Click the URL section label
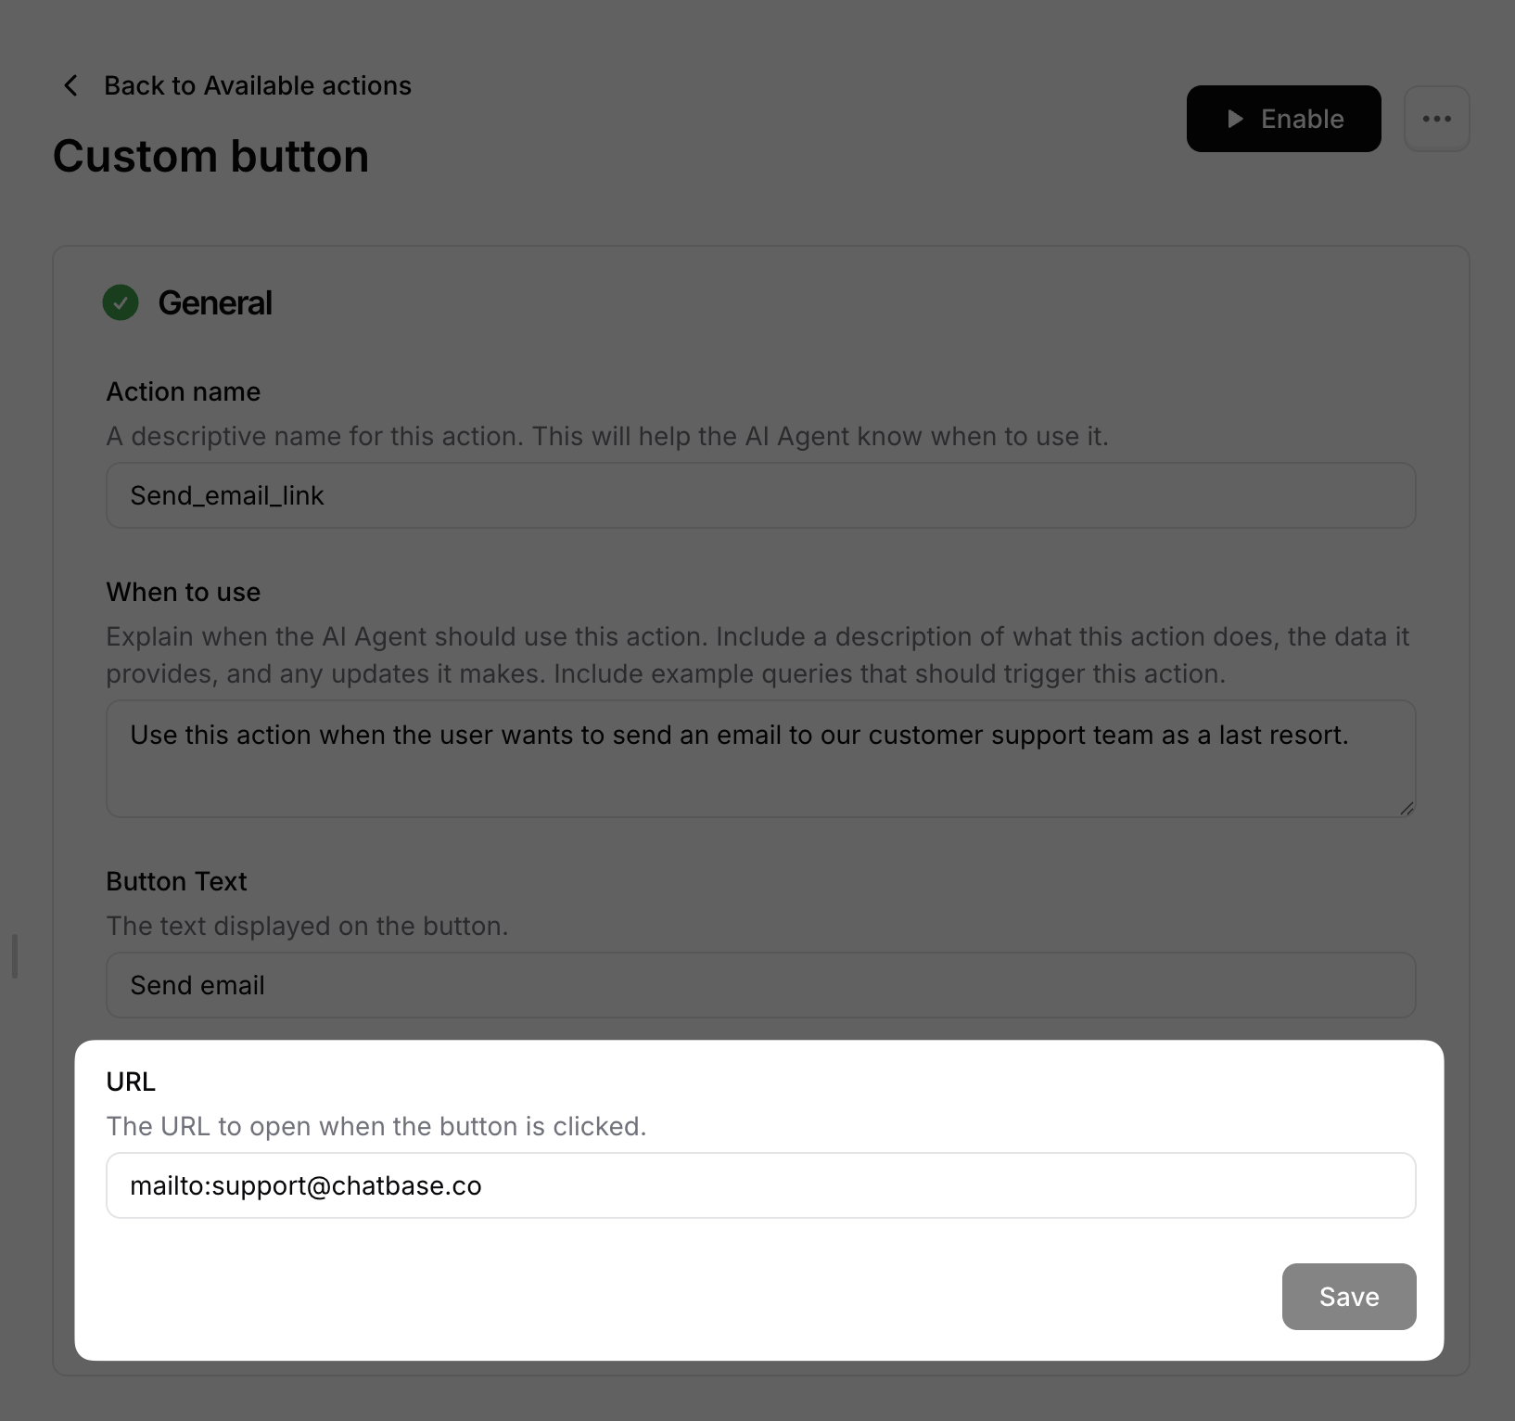The width and height of the screenshot is (1515, 1421). coord(131,1081)
